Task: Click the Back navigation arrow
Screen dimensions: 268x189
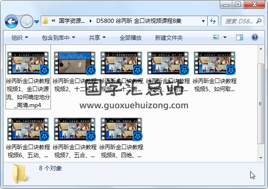Action: 11,22
